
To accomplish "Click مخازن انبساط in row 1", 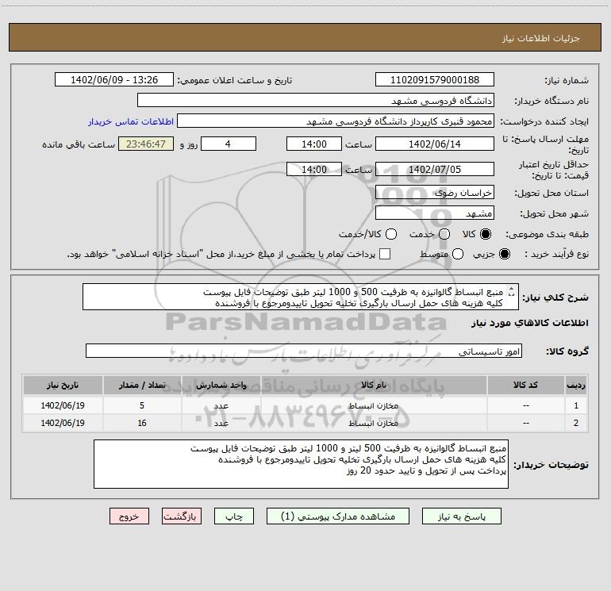I will point(373,405).
